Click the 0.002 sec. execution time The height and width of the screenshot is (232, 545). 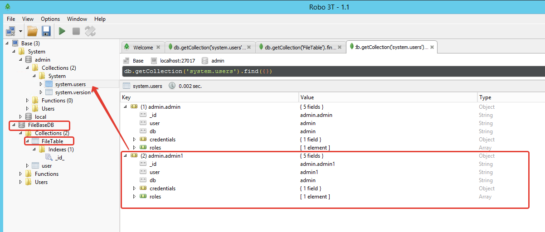click(190, 86)
